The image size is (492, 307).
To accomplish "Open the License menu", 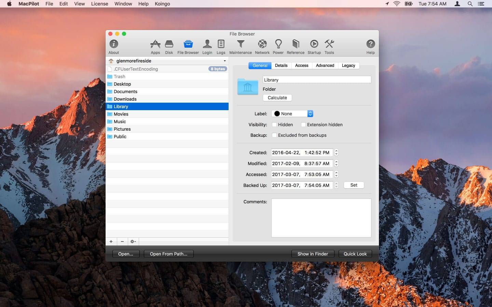I will pyautogui.click(x=99, y=4).
